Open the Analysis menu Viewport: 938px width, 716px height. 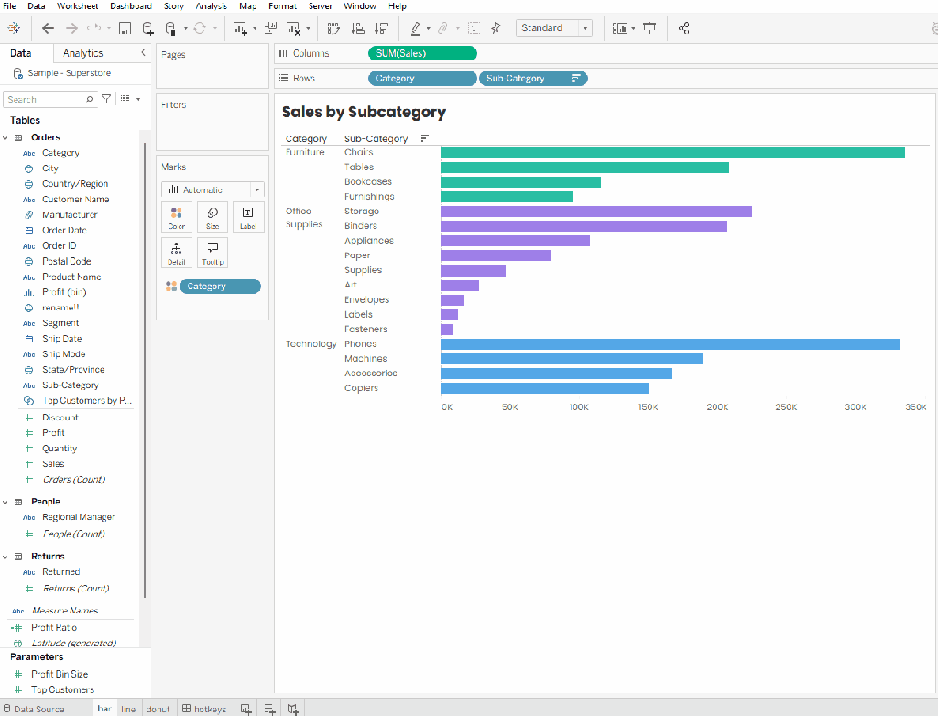tap(212, 6)
